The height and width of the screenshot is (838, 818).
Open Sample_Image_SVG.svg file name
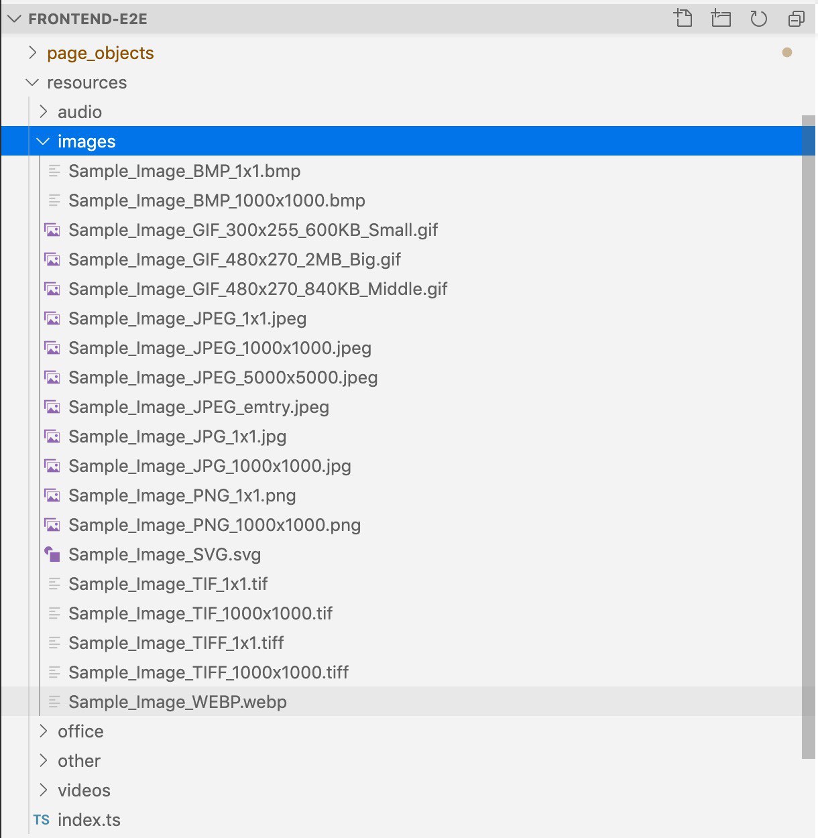(x=165, y=555)
